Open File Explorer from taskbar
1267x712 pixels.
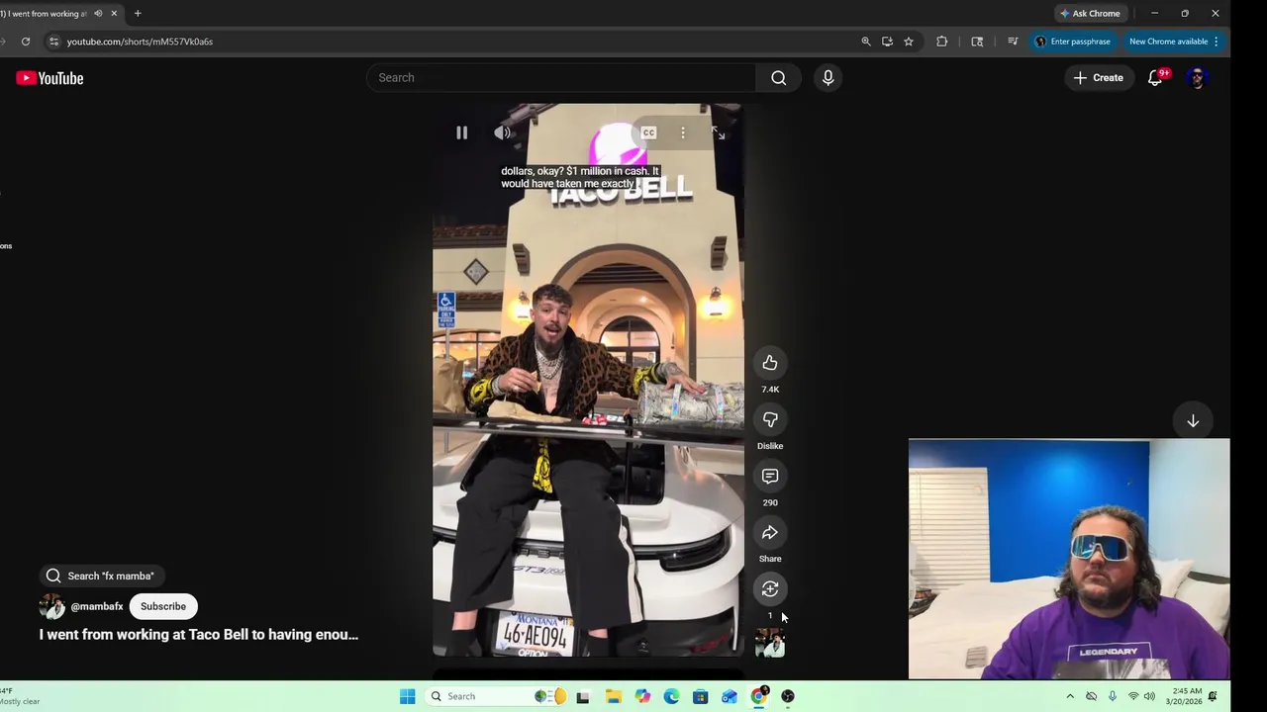coord(614,696)
